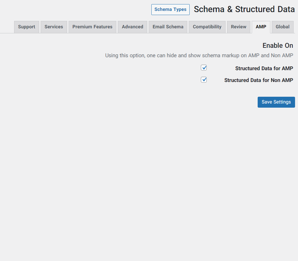Screen dimensions: 298x261
Task: Open the Email Schema tab
Action: point(168,27)
